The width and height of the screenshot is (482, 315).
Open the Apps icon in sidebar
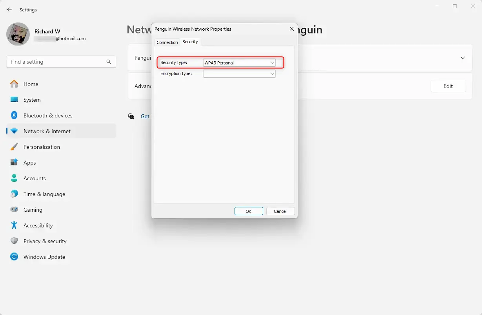(x=14, y=163)
